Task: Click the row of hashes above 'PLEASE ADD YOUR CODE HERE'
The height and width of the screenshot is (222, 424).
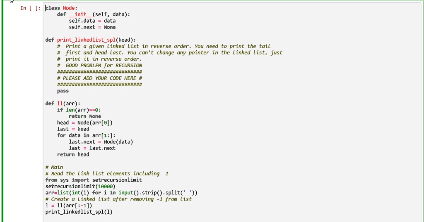Action: pos(99,72)
